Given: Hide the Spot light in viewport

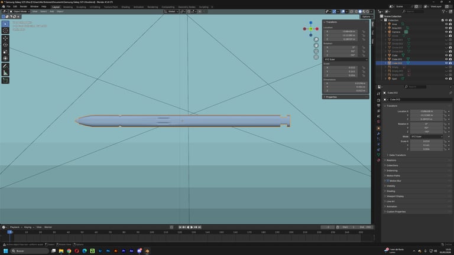Looking at the screenshot, I should 446,79.
